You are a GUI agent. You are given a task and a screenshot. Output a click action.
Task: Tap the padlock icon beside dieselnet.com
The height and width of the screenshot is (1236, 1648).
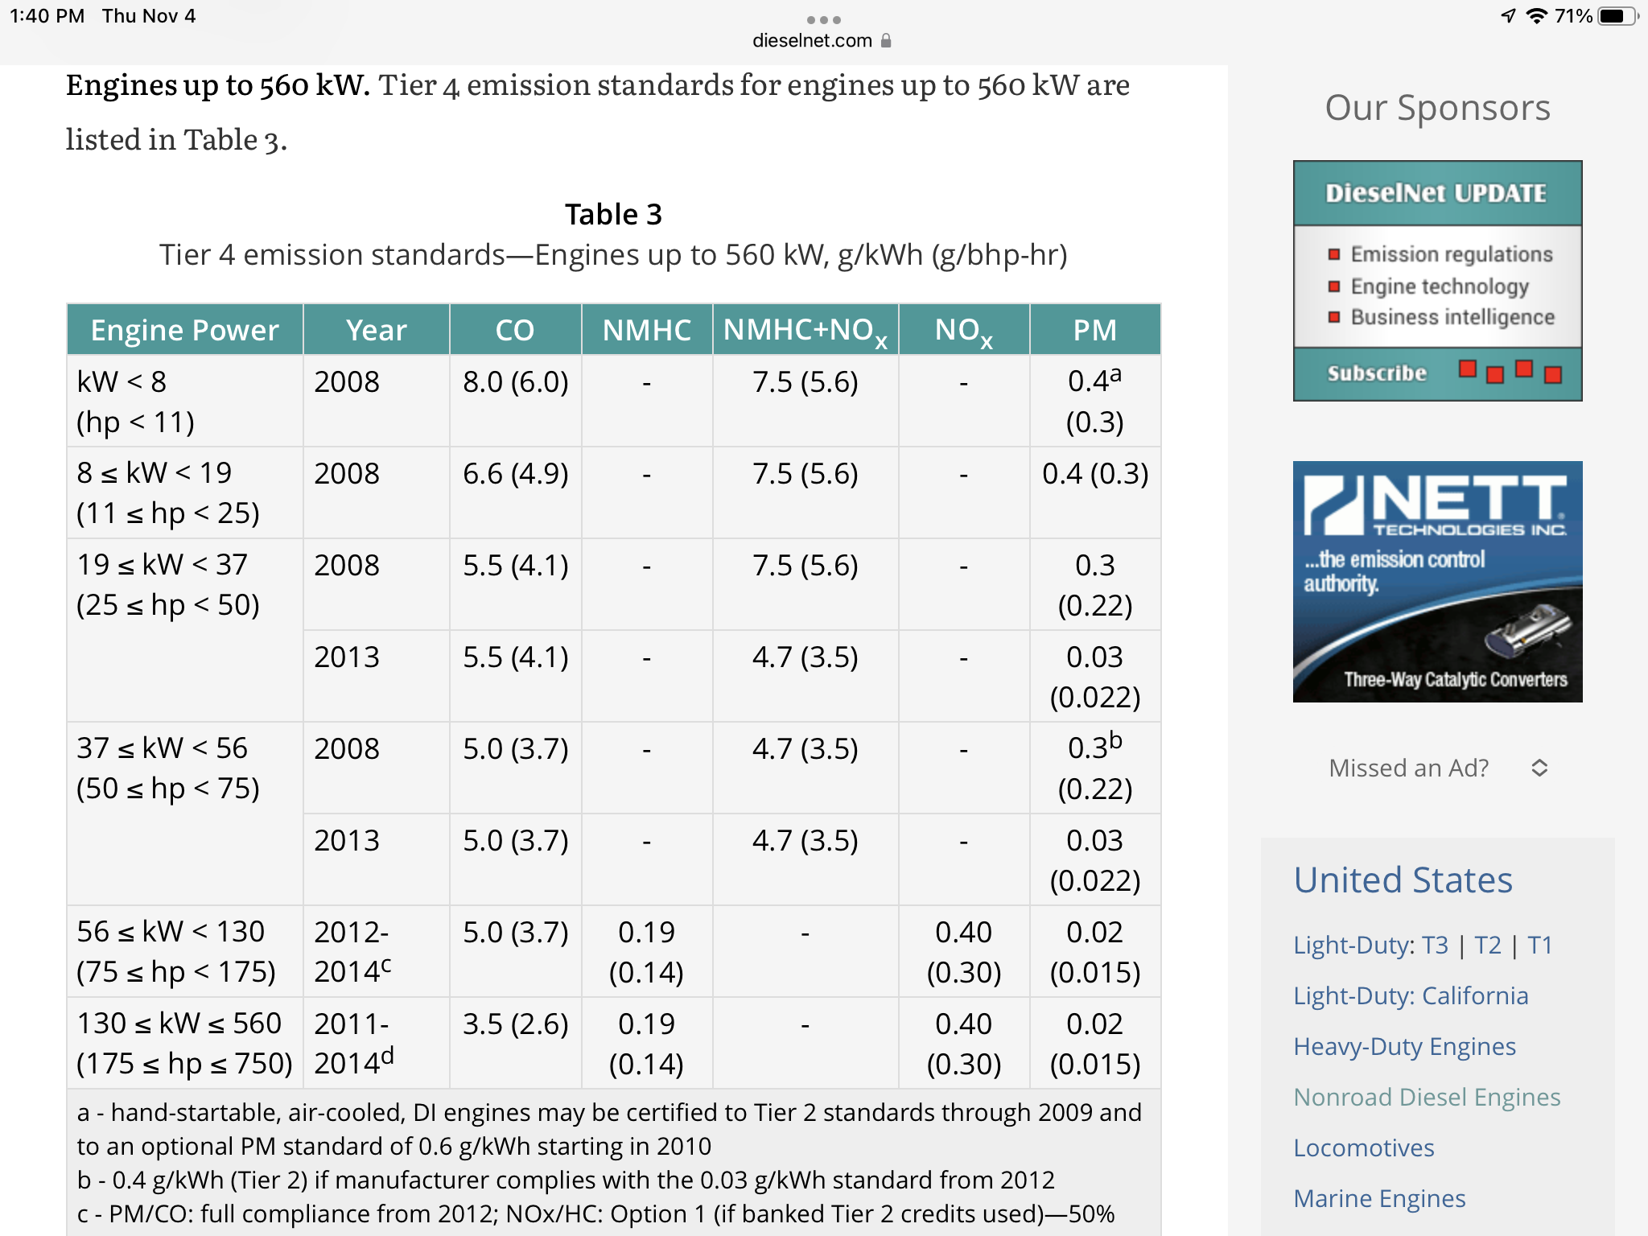pyautogui.click(x=886, y=40)
